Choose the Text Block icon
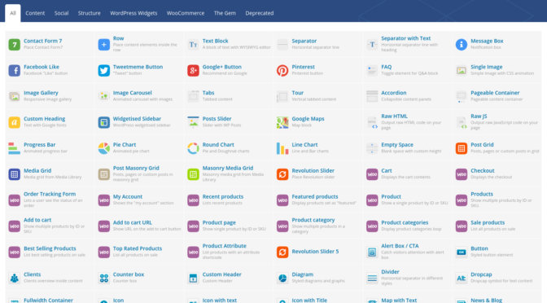This screenshot has width=547, height=303. [x=193, y=45]
